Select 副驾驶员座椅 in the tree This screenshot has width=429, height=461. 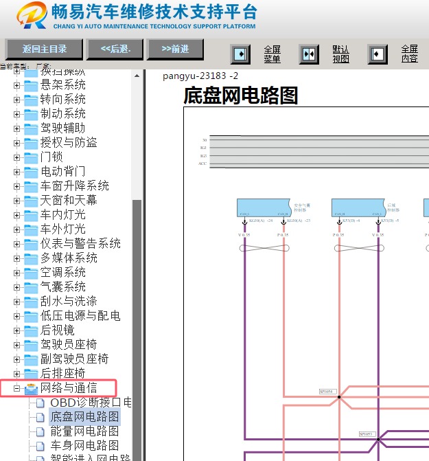[75, 359]
